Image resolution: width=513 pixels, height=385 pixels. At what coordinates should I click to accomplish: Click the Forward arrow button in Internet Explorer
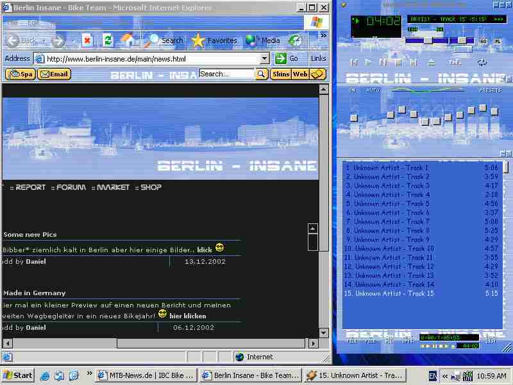(58, 41)
